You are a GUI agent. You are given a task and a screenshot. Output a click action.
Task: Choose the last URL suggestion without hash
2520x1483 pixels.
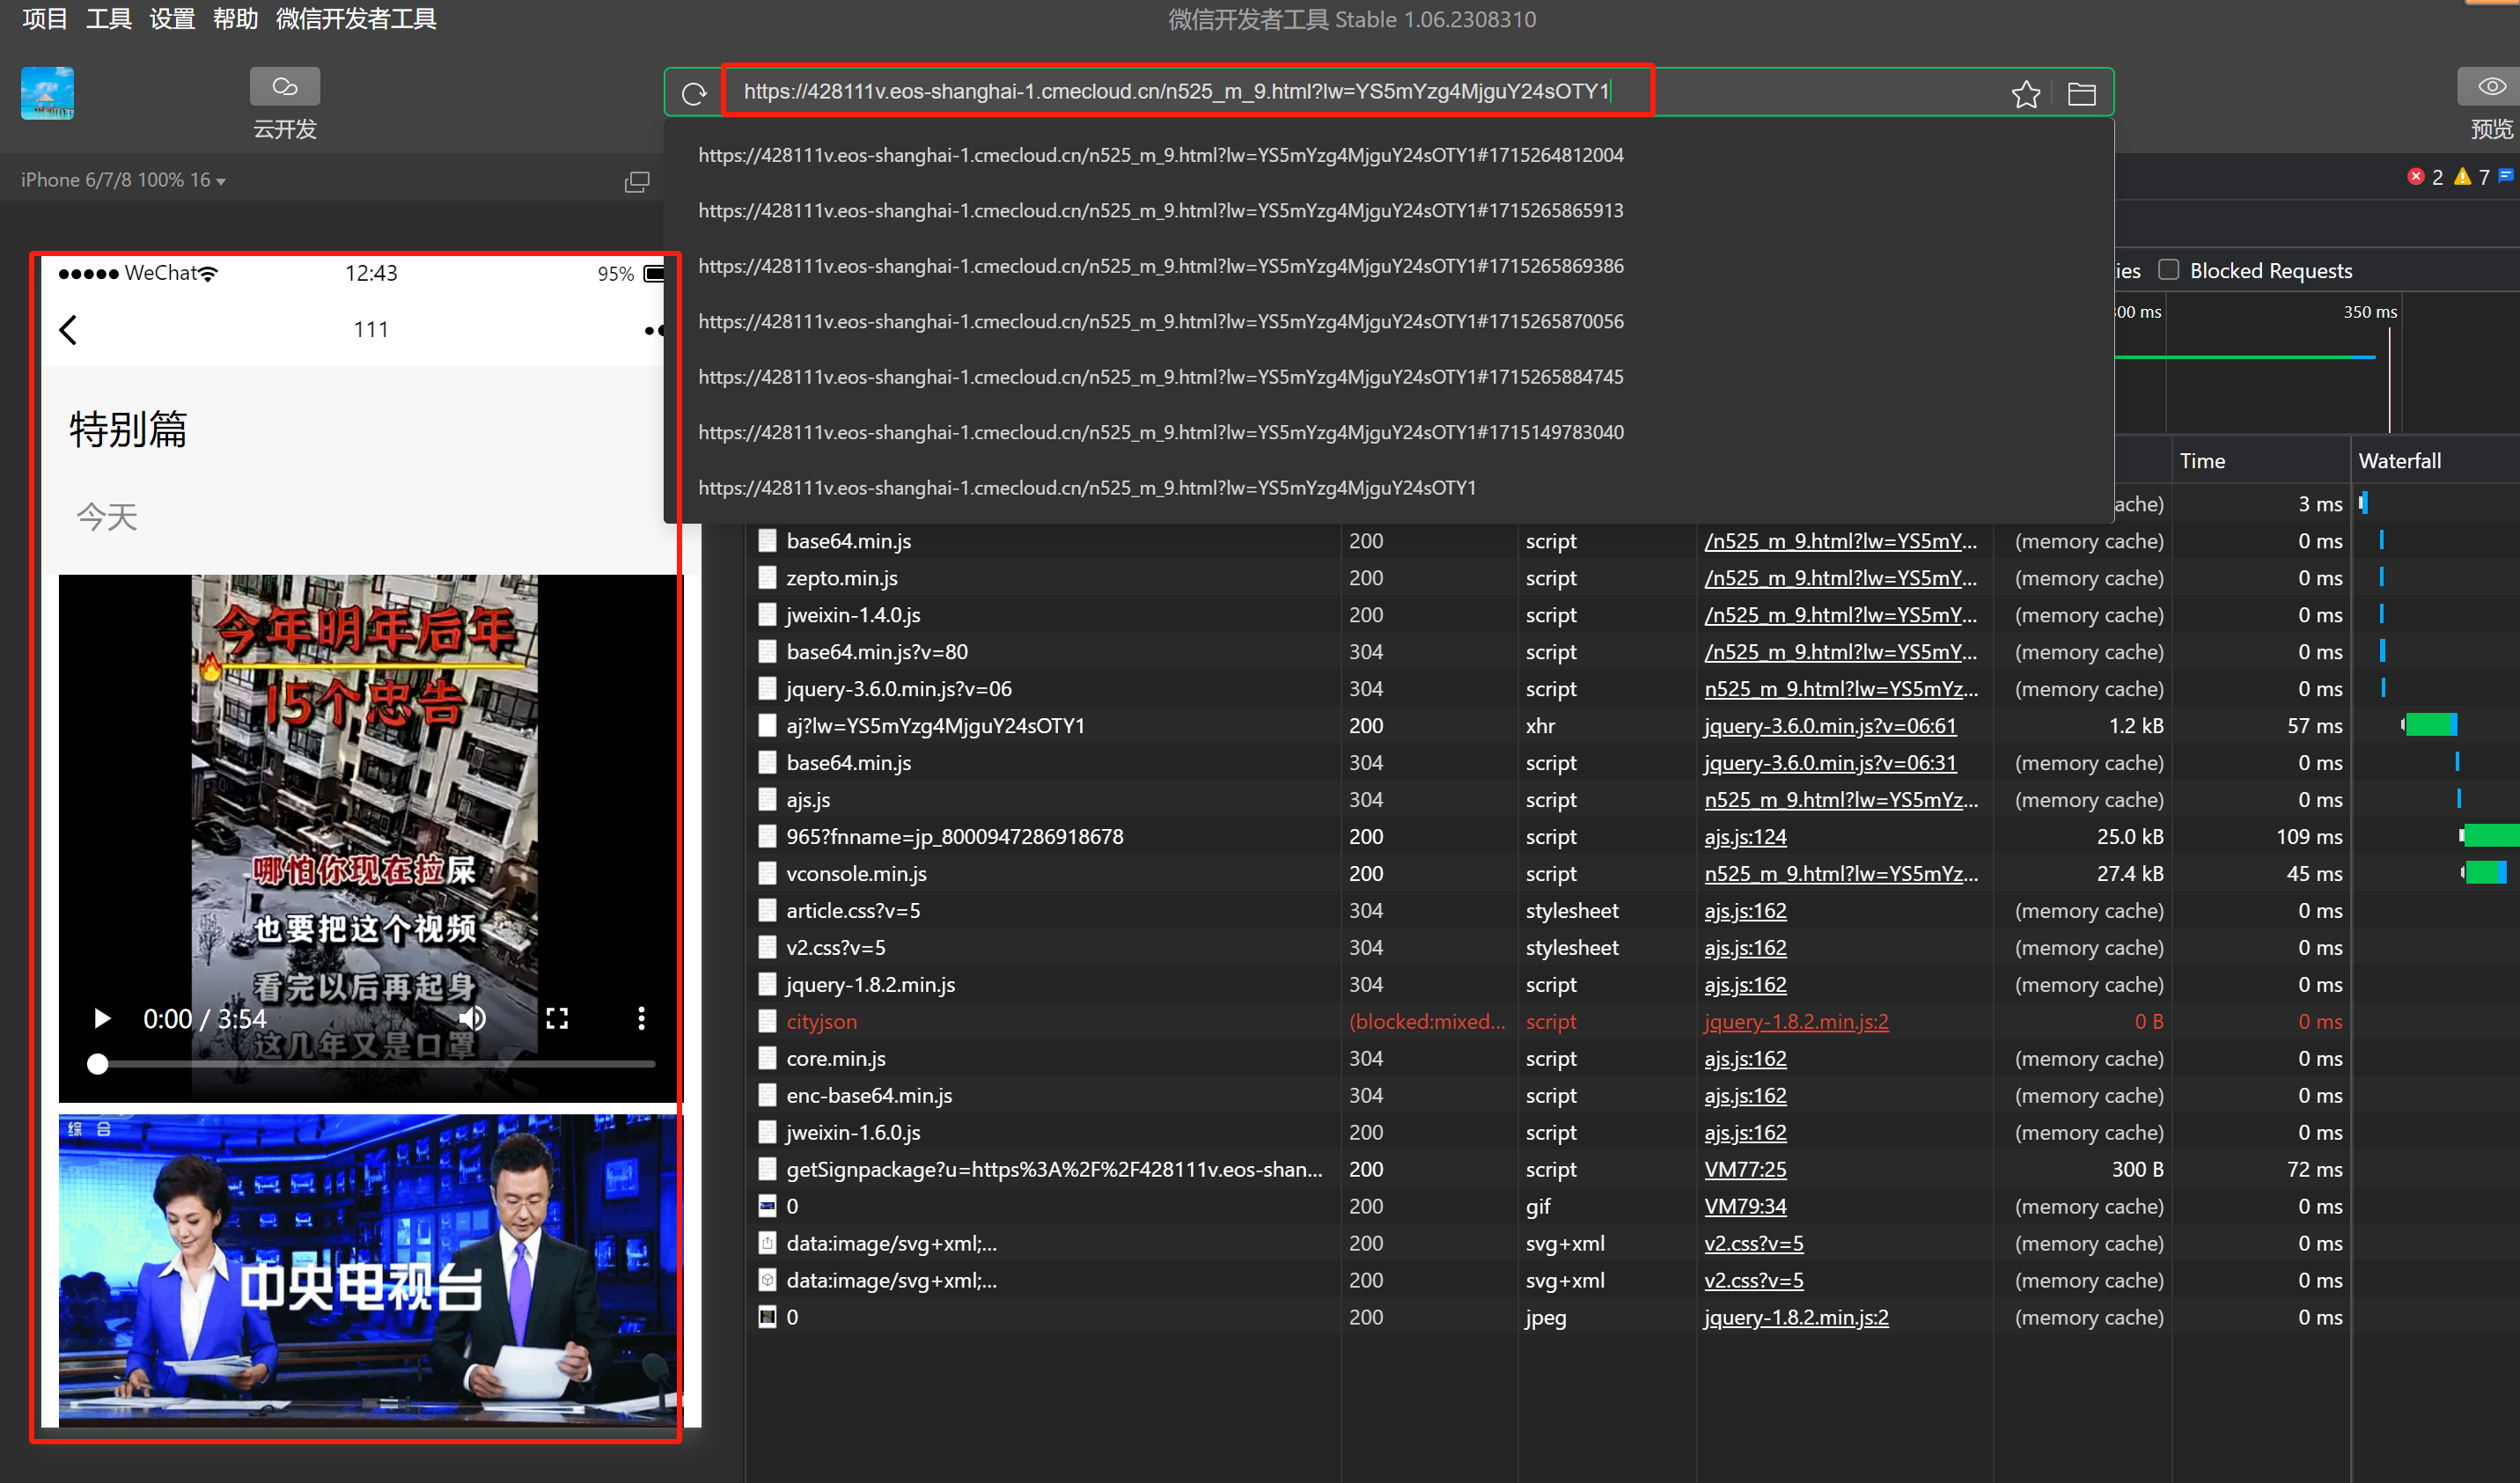[1086, 488]
